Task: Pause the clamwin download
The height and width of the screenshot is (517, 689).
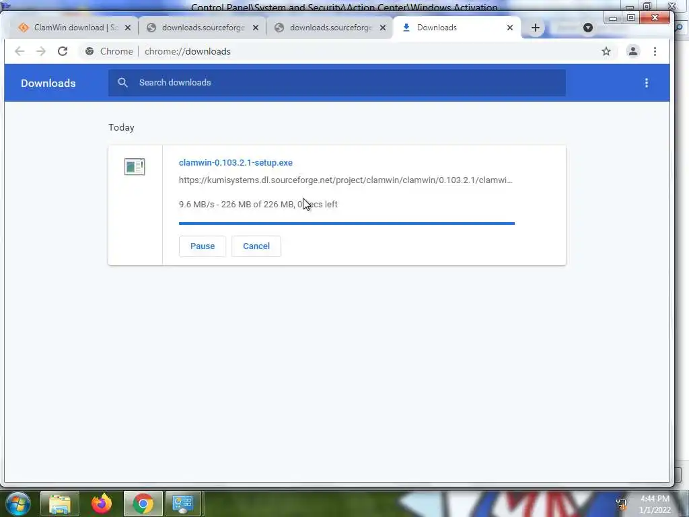Action: (x=202, y=246)
